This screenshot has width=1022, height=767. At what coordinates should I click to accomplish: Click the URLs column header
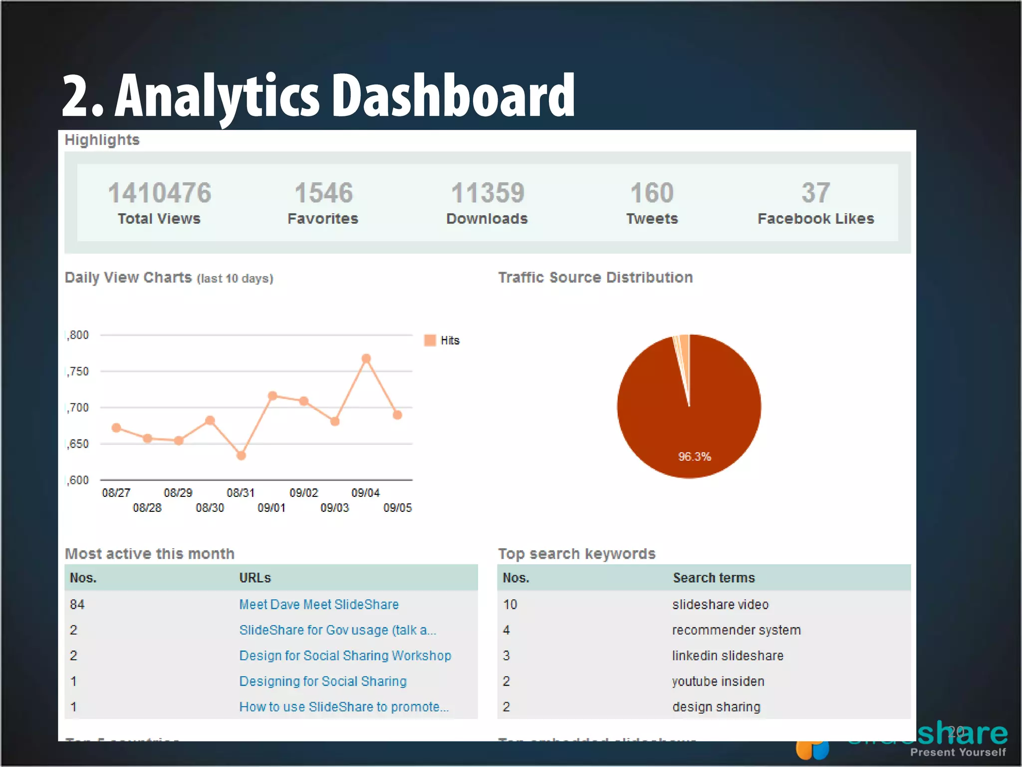255,578
